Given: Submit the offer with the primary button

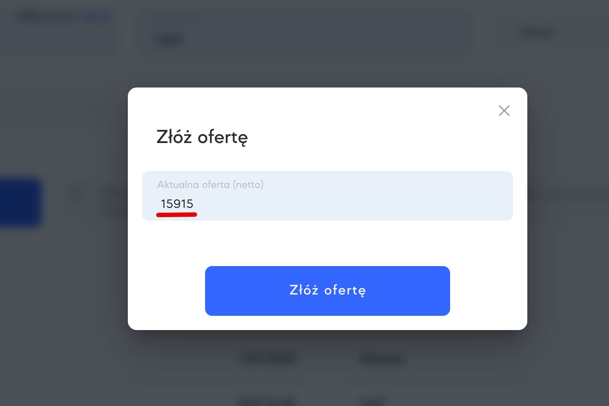Looking at the screenshot, I should coord(327,291).
